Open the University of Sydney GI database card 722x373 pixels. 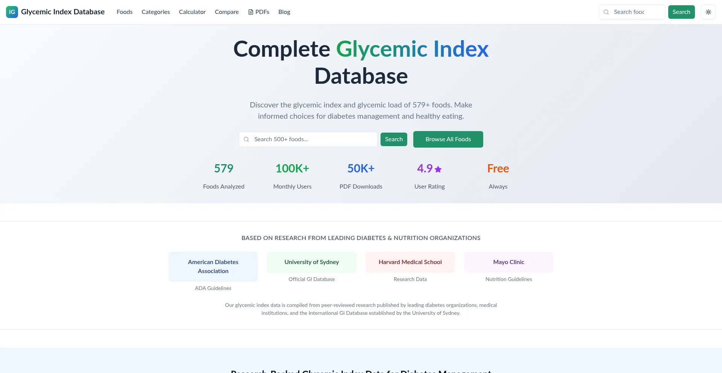click(311, 262)
